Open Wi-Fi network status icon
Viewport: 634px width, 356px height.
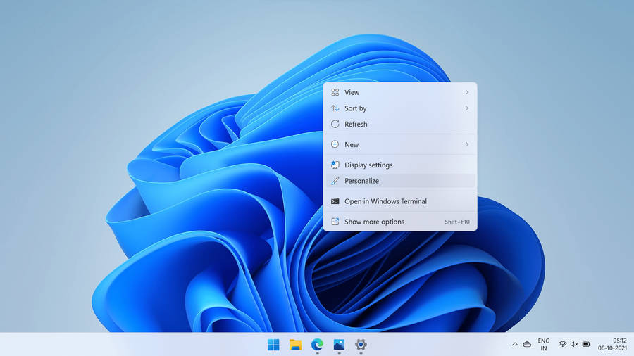(562, 344)
